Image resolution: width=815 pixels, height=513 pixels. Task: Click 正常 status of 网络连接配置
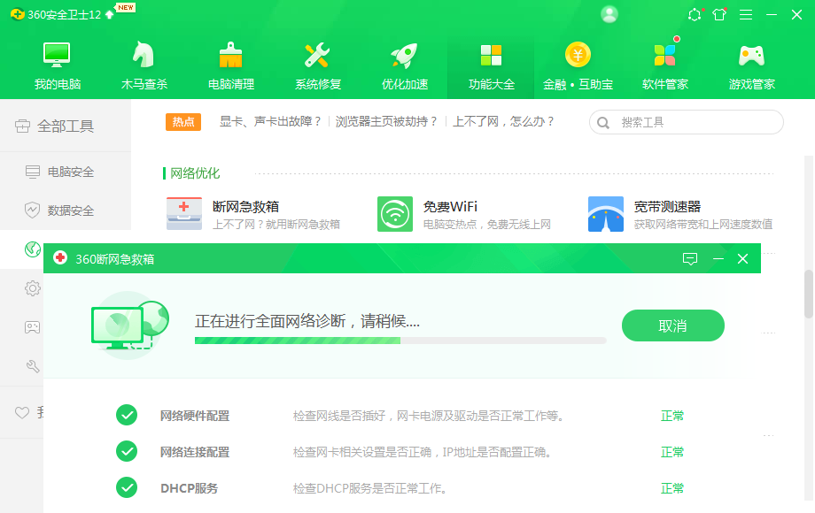click(672, 452)
